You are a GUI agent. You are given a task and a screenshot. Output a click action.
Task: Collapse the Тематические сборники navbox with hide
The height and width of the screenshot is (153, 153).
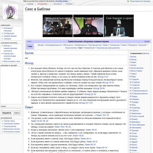[x=147, y=41]
